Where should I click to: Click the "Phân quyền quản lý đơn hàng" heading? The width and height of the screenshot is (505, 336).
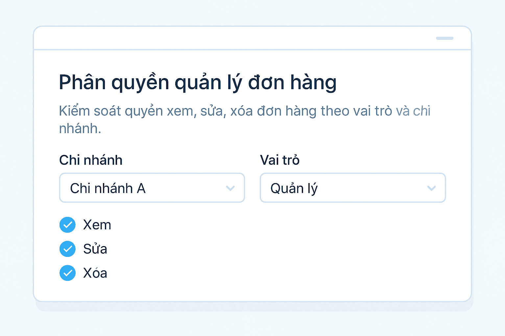(x=198, y=82)
